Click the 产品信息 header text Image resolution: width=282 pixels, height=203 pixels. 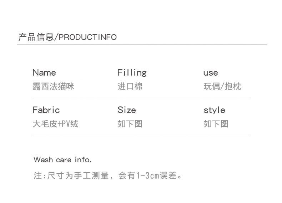click(x=35, y=37)
